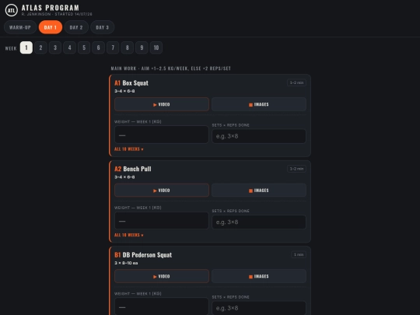Select week 8
420x315 pixels.
point(128,47)
